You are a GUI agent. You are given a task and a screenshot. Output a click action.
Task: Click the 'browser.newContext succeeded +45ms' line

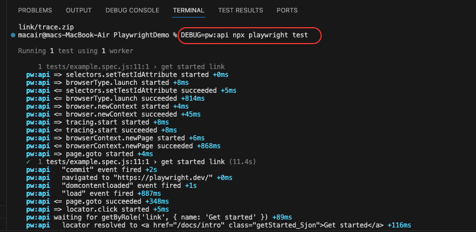pyautogui.click(x=113, y=114)
